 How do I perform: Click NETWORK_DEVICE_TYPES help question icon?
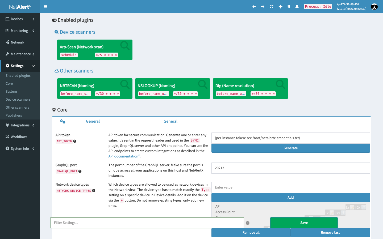click(94, 191)
